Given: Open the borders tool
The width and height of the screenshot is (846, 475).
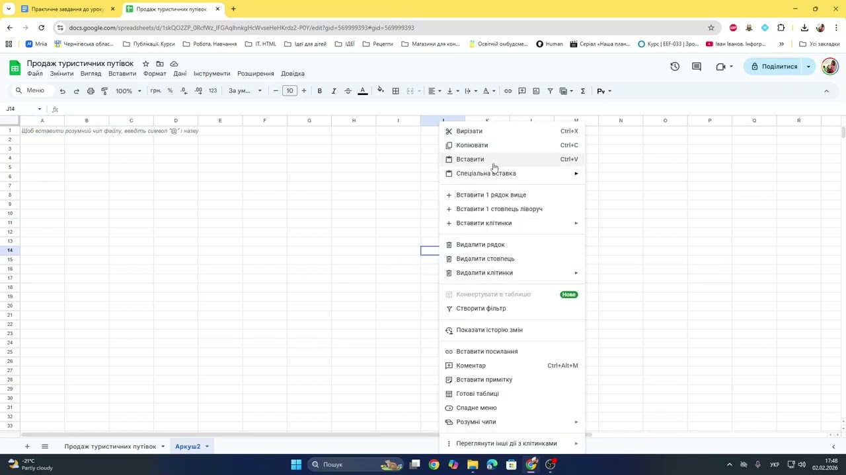Looking at the screenshot, I should coord(395,91).
